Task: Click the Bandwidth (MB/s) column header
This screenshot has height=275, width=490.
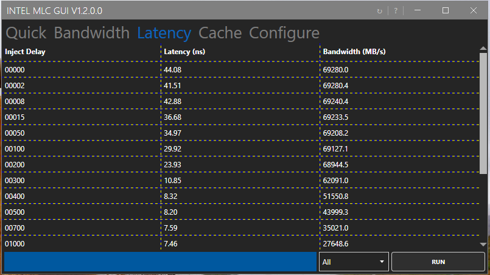Action: point(354,52)
